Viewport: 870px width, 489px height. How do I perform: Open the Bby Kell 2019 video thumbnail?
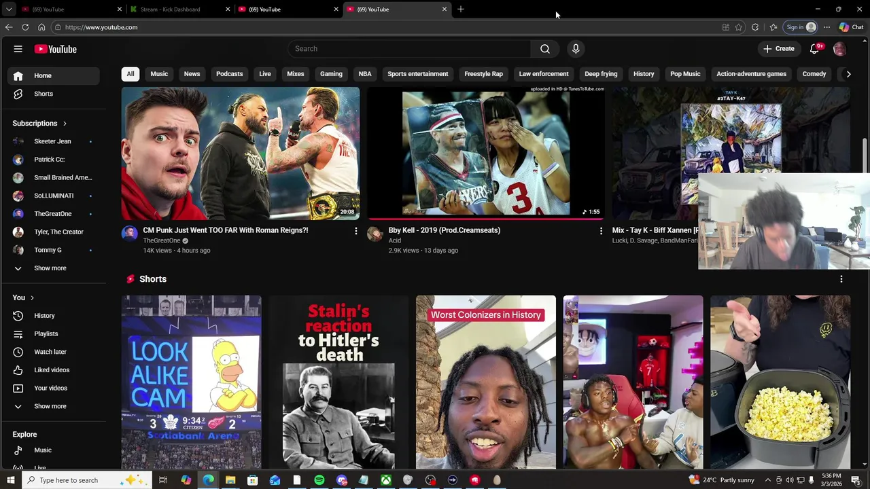tap(486, 153)
